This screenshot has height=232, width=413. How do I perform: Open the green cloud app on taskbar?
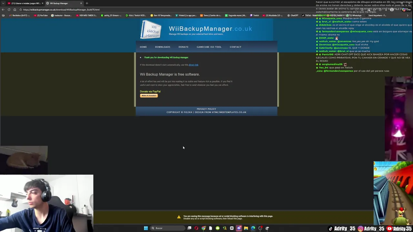point(217,228)
